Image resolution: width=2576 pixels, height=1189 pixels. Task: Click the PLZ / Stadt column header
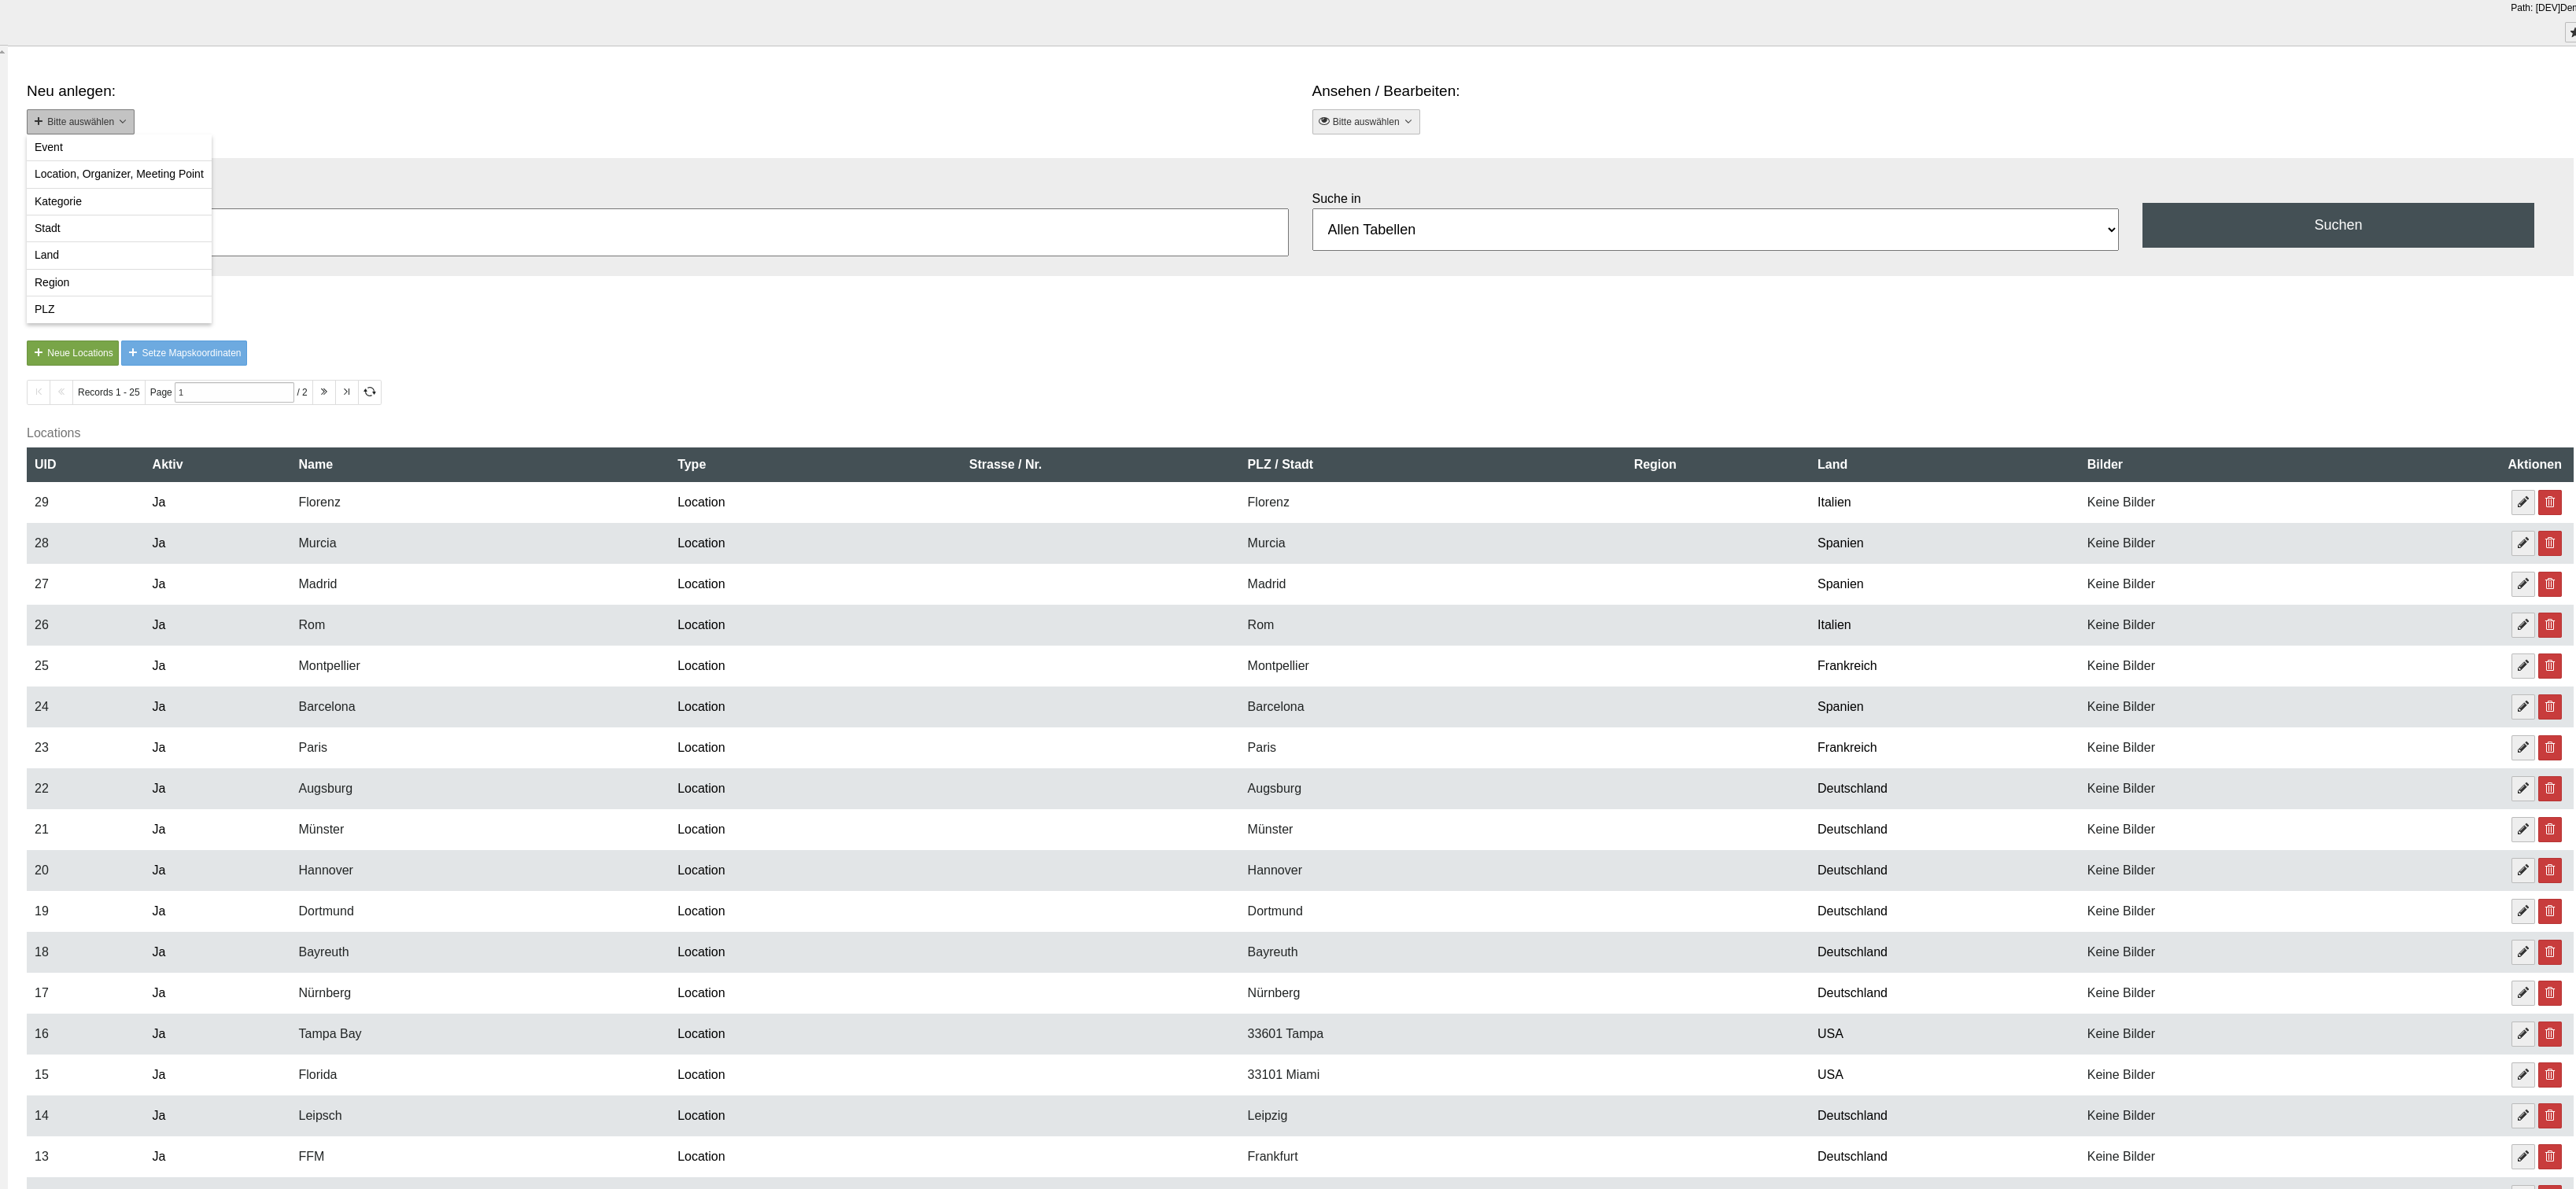point(1279,465)
